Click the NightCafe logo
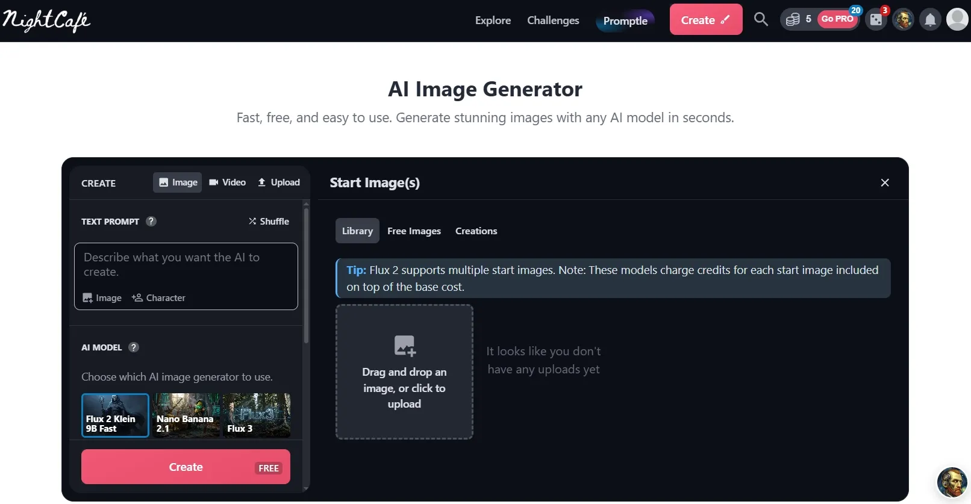971x504 pixels. coord(46,20)
